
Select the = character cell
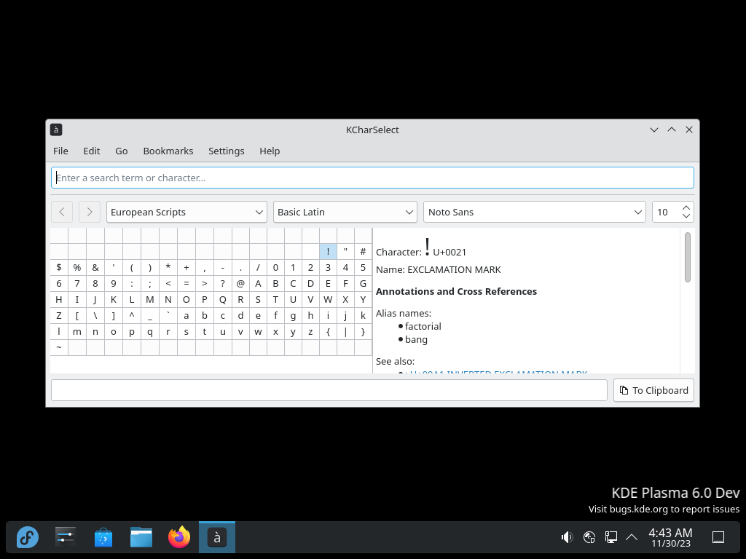pos(186,284)
